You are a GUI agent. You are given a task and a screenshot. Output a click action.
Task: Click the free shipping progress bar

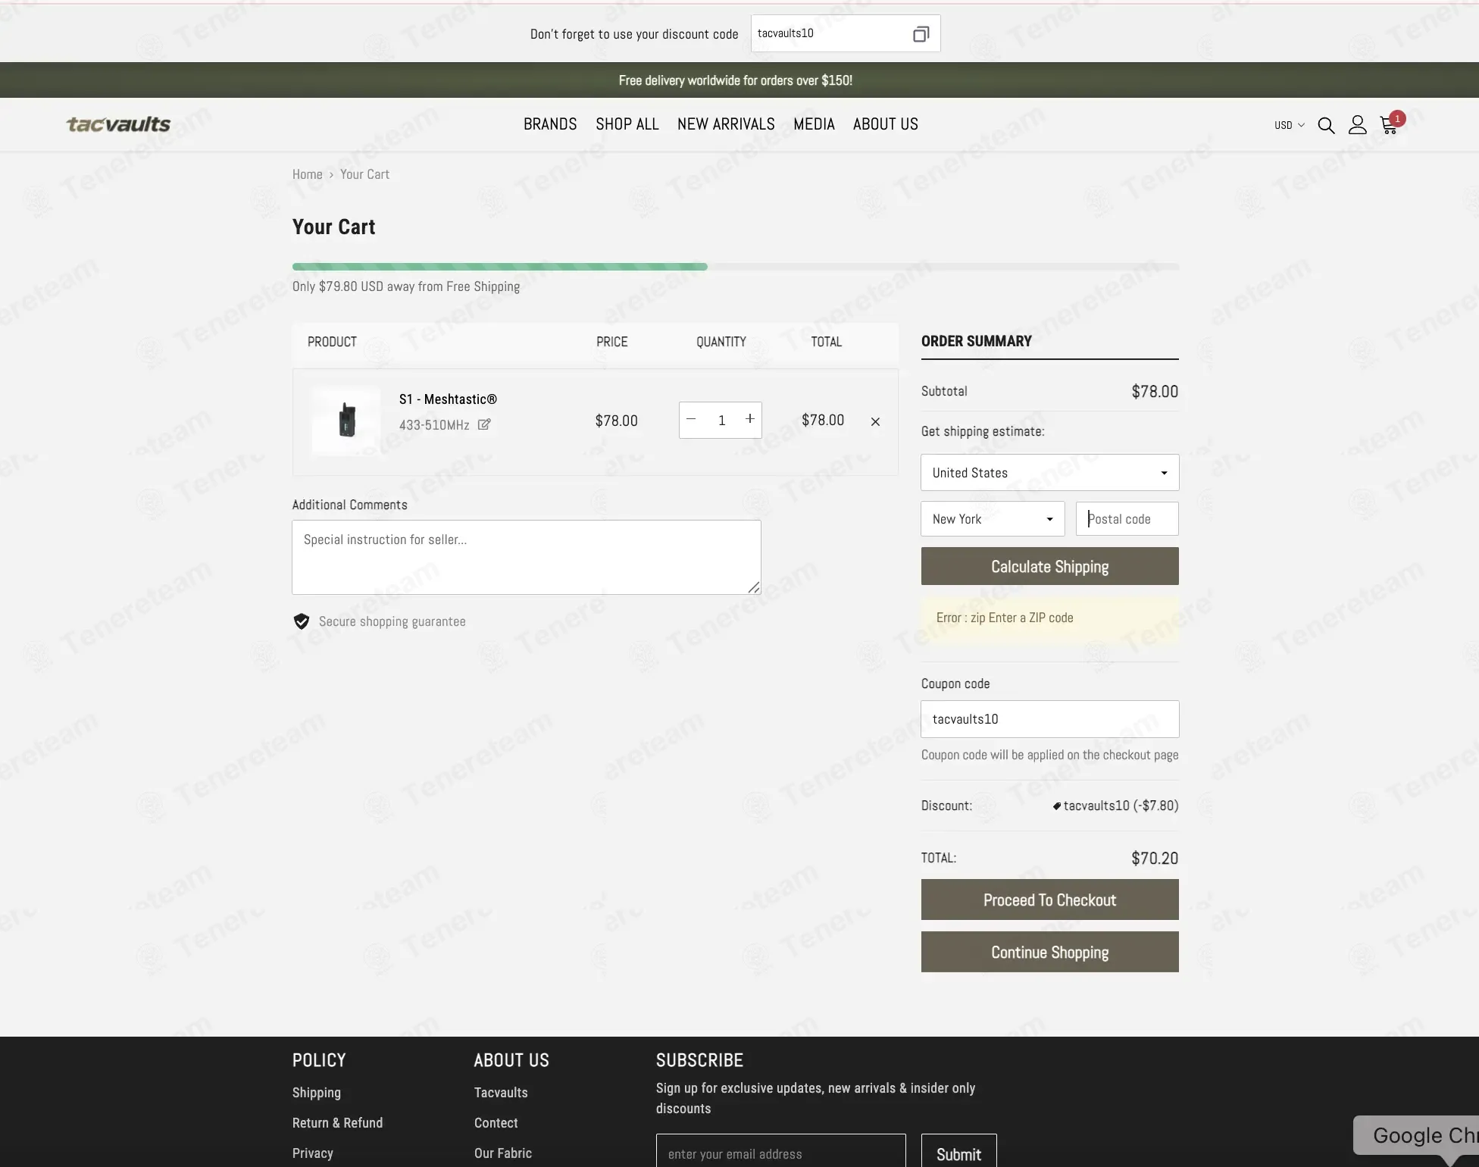pyautogui.click(x=735, y=267)
